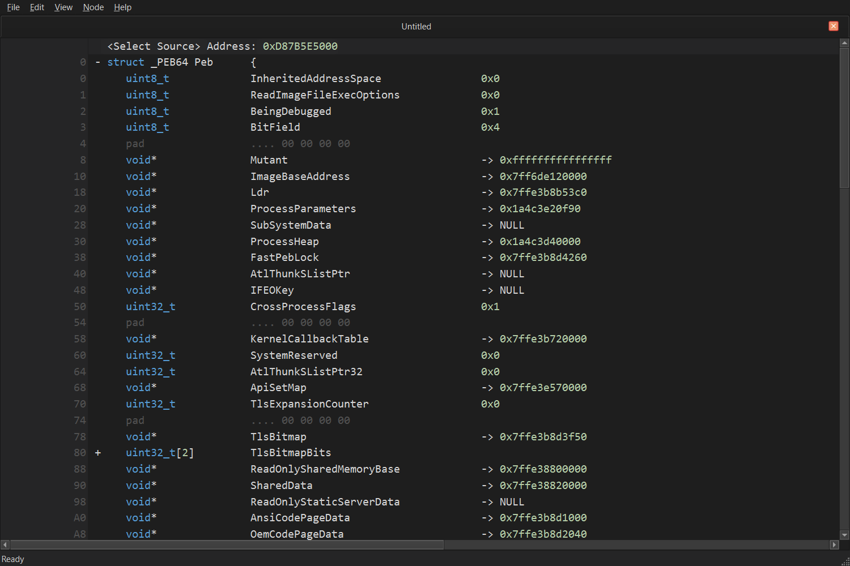This screenshot has height=566, width=850.
Task: Click the struct keyword in _PEB64 header
Action: (125, 62)
